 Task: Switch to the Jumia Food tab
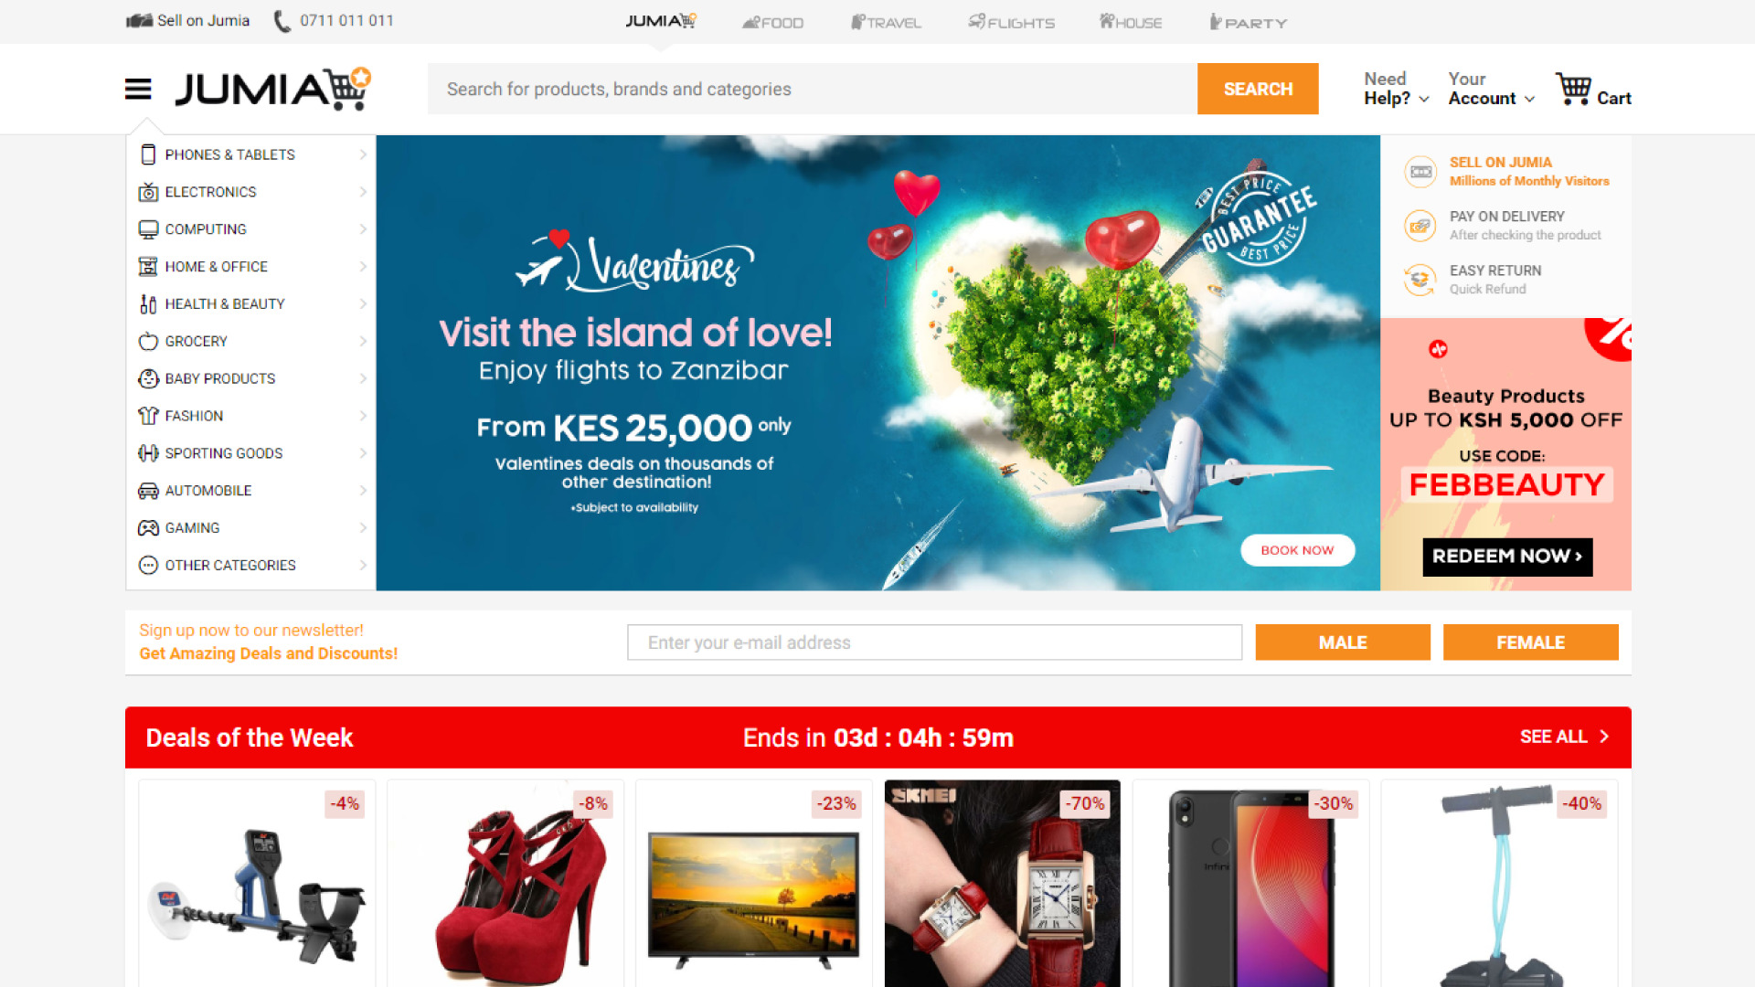tap(773, 22)
